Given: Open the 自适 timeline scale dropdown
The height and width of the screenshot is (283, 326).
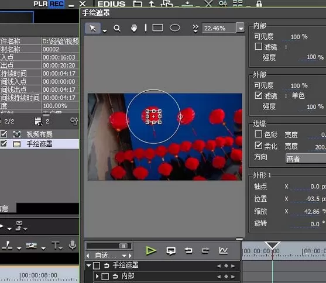Looking at the screenshot, I should point(124,256).
